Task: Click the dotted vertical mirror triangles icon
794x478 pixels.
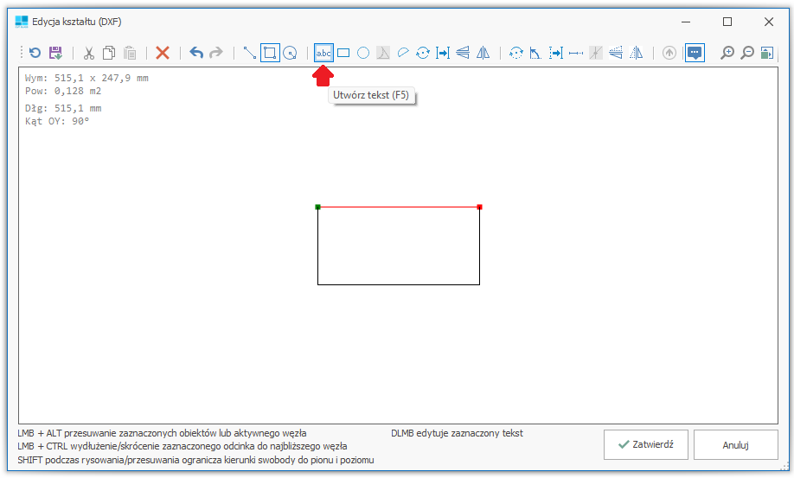Action: tap(636, 53)
